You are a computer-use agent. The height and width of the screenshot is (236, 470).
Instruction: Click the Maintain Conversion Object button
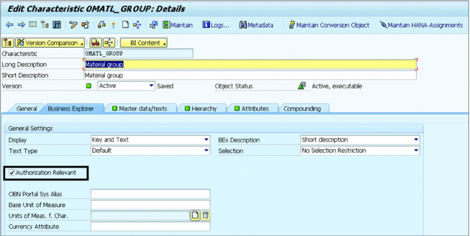point(329,25)
